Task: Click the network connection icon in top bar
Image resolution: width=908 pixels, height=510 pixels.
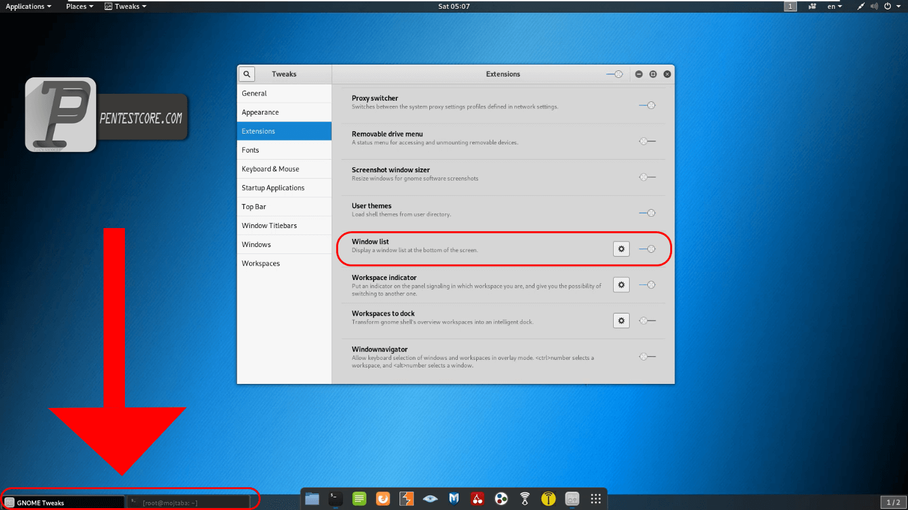Action: (x=861, y=6)
